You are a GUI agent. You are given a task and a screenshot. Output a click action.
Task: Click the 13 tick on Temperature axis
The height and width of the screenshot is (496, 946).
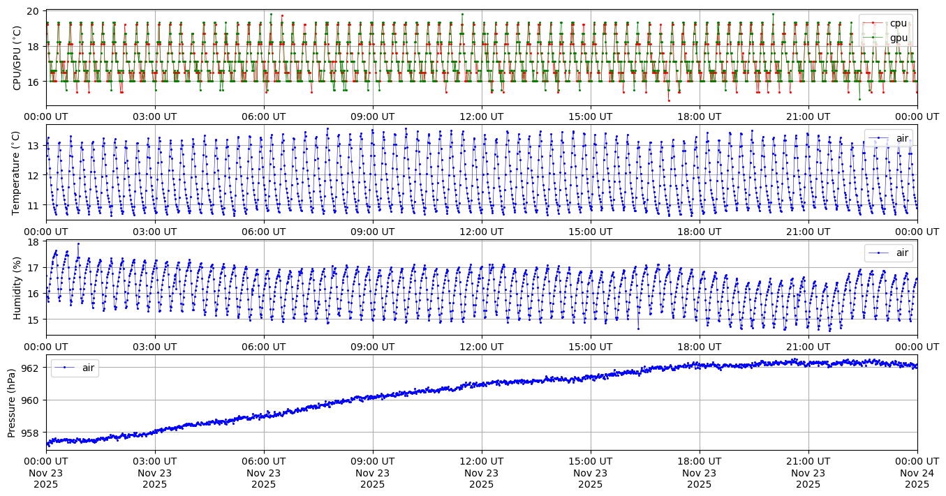click(34, 146)
